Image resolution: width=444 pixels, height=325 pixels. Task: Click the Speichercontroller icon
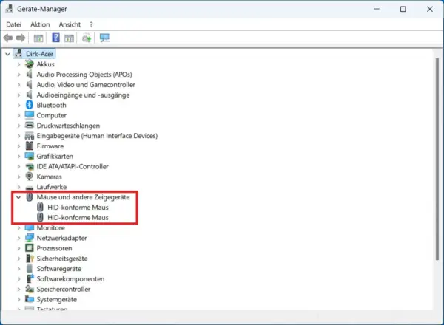[x=30, y=289]
